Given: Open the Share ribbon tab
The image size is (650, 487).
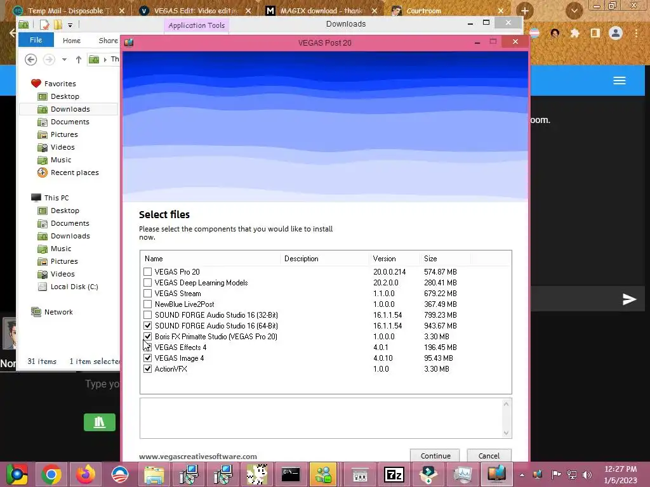Looking at the screenshot, I should point(108,41).
